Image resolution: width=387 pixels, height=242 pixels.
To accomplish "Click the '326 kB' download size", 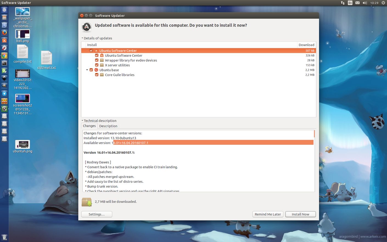I will tap(310, 55).
